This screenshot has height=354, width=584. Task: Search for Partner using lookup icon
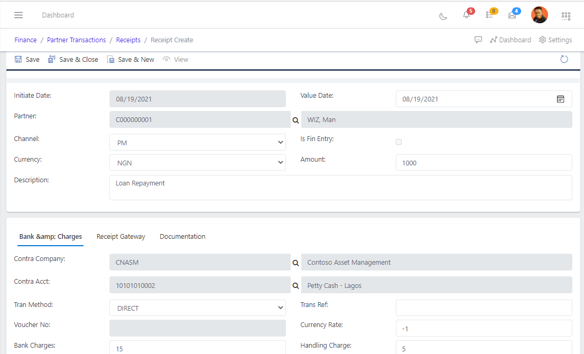pos(295,120)
